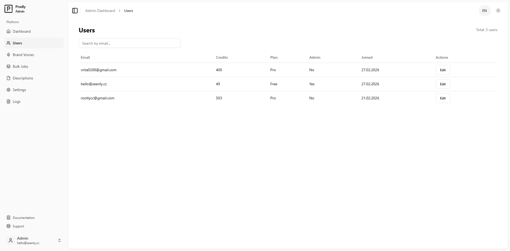Click the Admin user avatar icon
The width and height of the screenshot is (510, 251).
coord(11,240)
